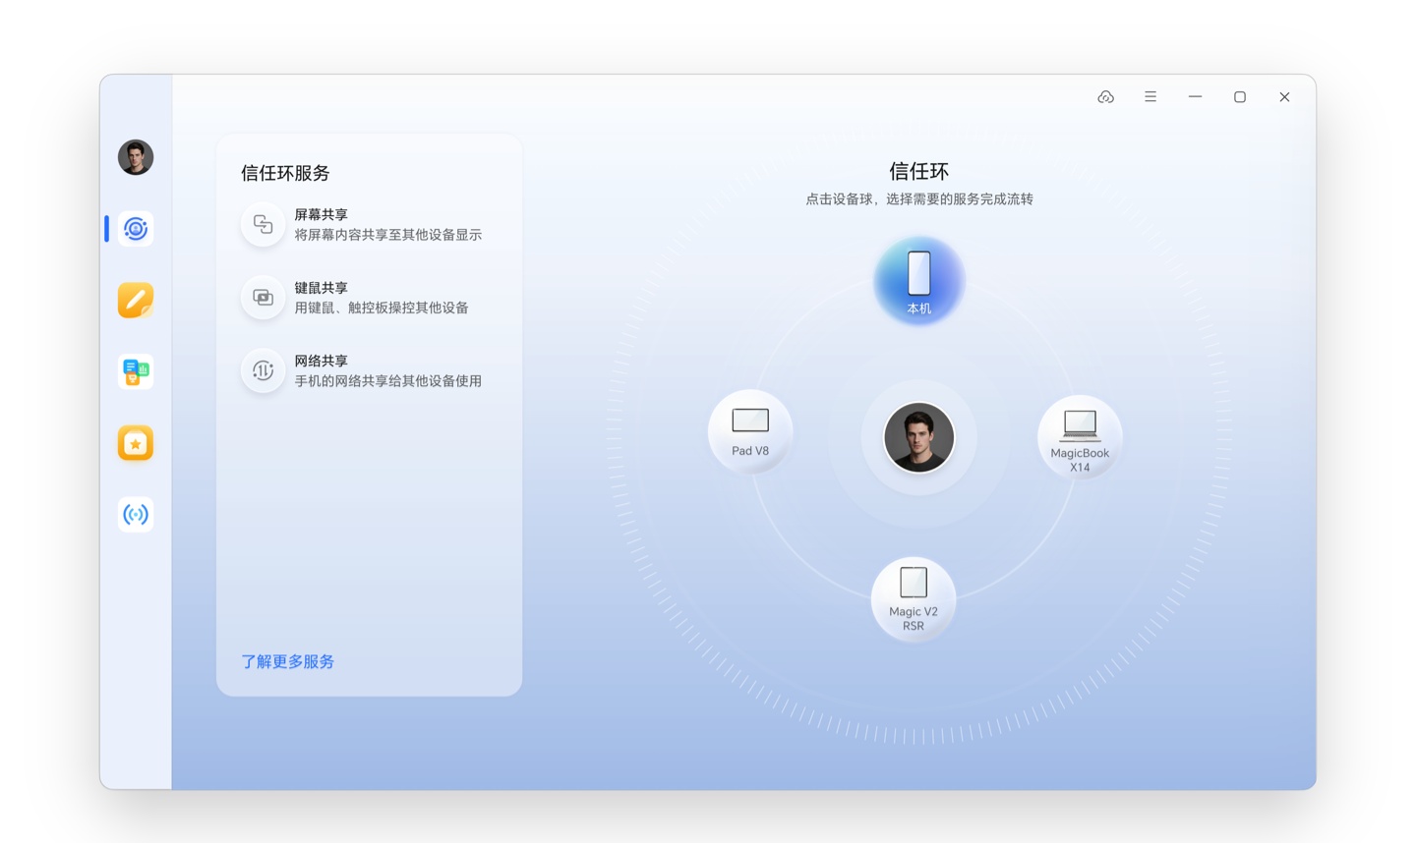The width and height of the screenshot is (1416, 843).
Task: Open the Trust Ring tab in the sidebar
Action: 136,229
